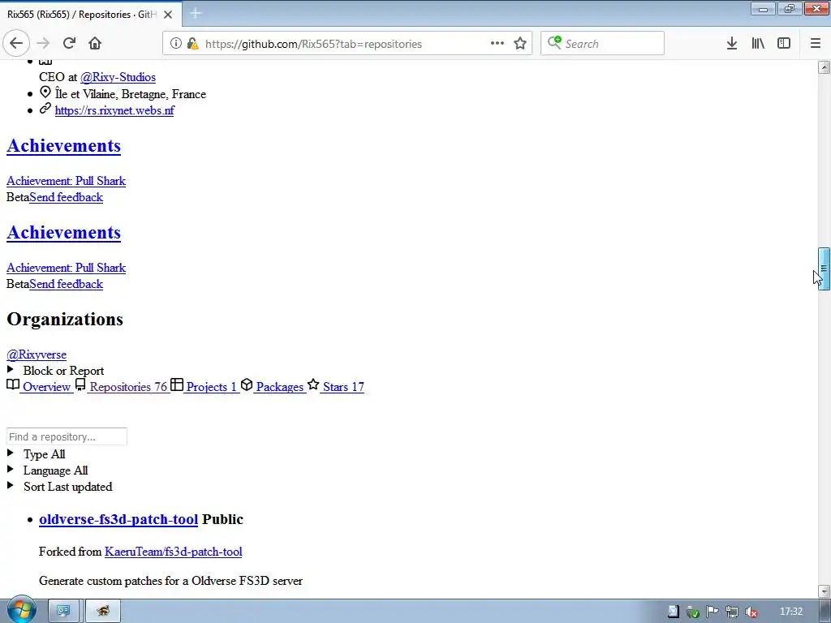Viewport: 831px width, 623px height.
Task: Click the second Send feedback link
Action: coord(67,285)
